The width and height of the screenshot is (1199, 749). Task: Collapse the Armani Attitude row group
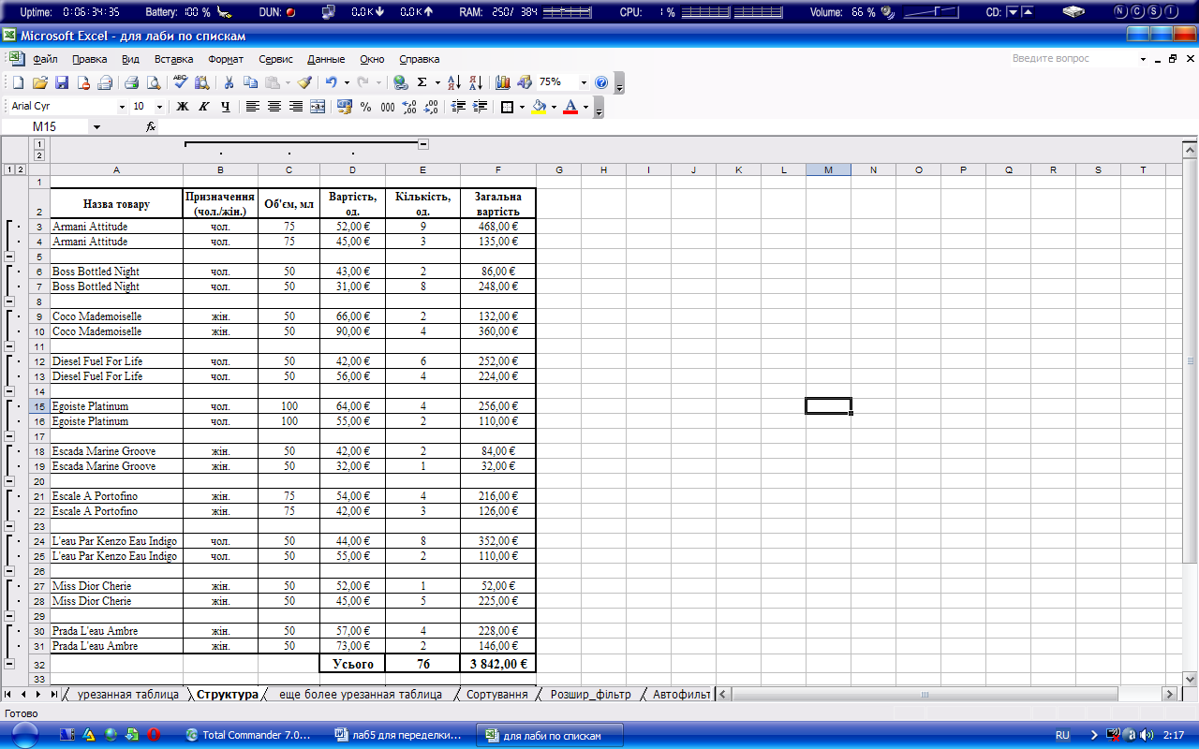point(9,256)
